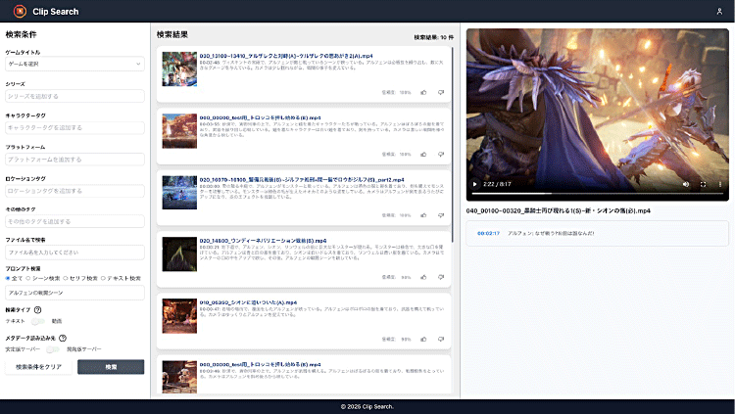Click the 2:22 / 8:17 time display
This screenshot has height=414, width=735.
click(497, 184)
